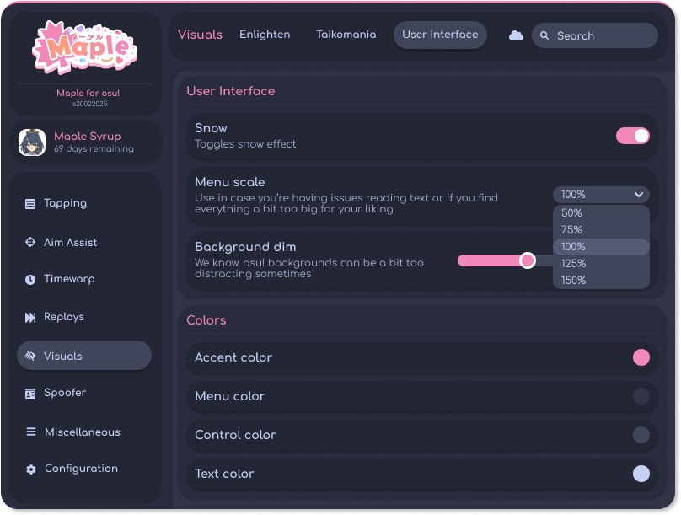Open the Menu scale dropdown
The image size is (681, 515).
[x=601, y=195]
